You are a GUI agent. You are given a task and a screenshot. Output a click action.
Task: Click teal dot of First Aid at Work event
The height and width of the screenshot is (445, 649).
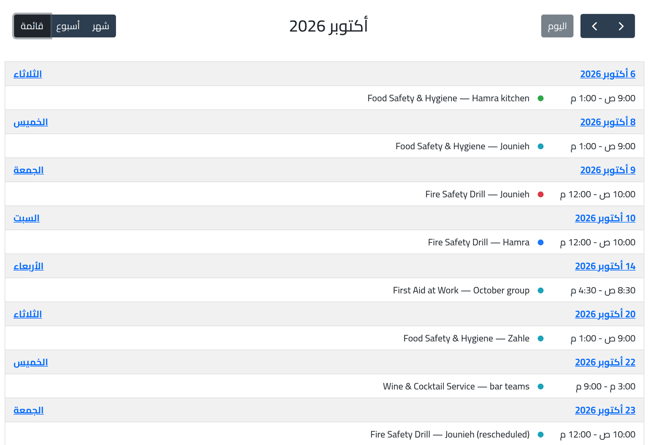(x=540, y=290)
